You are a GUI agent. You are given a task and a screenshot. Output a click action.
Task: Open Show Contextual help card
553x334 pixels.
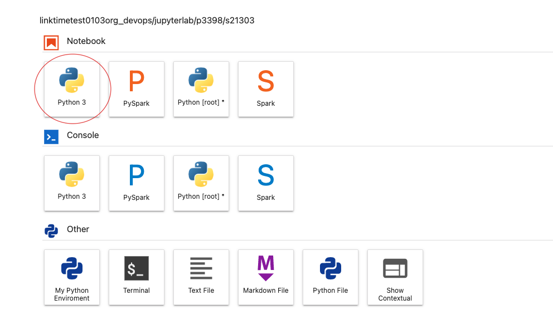[x=395, y=277]
